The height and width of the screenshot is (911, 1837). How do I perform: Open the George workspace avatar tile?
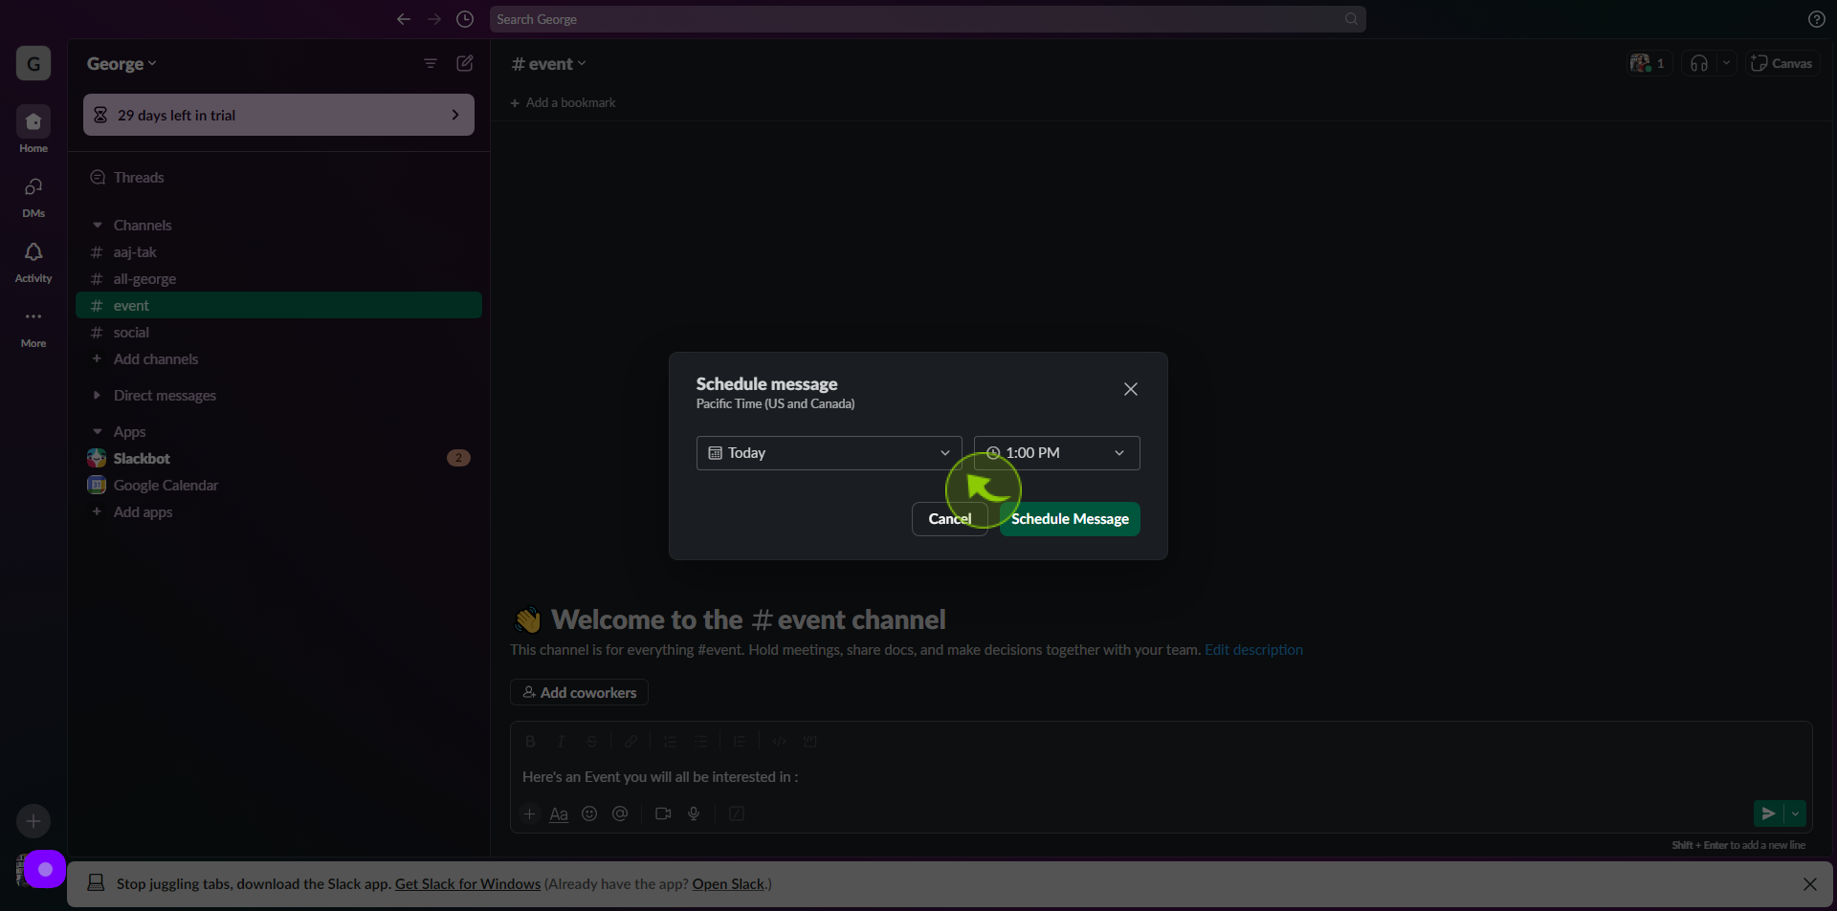(33, 64)
